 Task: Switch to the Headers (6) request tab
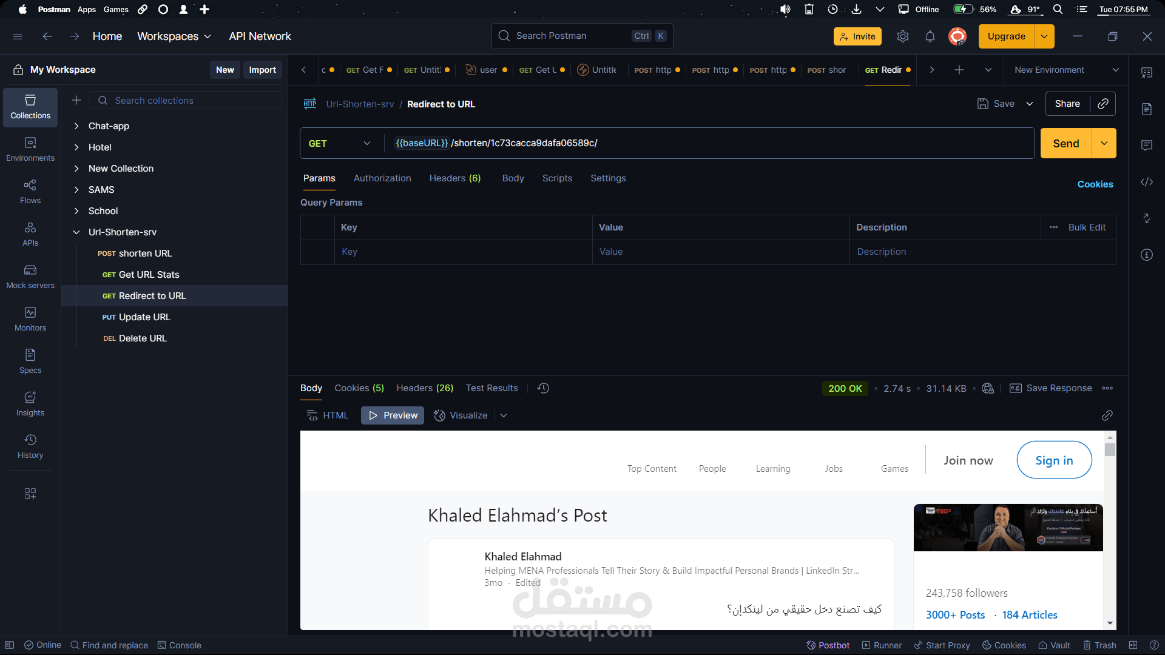455,178
